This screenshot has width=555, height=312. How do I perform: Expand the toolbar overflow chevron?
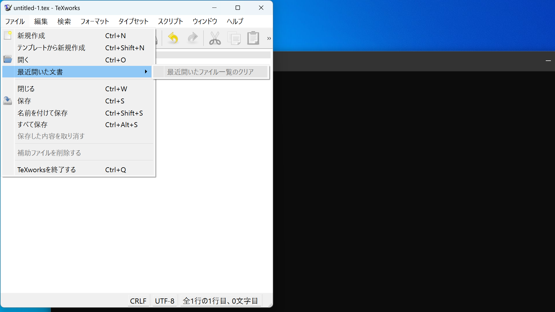269,38
